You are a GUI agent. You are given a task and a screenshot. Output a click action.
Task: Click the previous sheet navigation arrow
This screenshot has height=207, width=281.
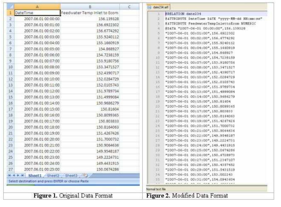click(x=13, y=176)
